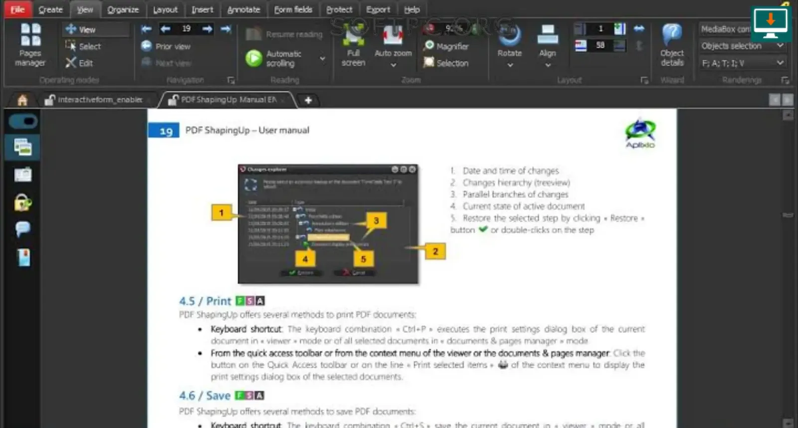Open the security padlock panel in sidebar
Viewport: 798px width, 428px height.
tap(22, 203)
